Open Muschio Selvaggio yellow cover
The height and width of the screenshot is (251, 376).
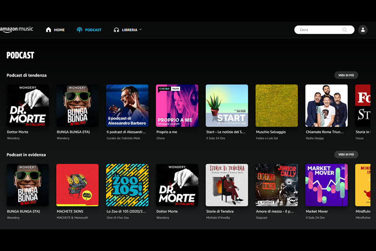(277, 105)
